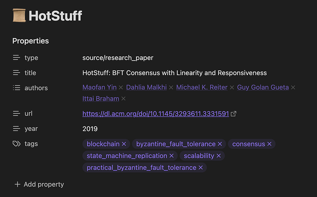Edit the title property value field
This screenshot has height=197, width=317.
coord(175,73)
